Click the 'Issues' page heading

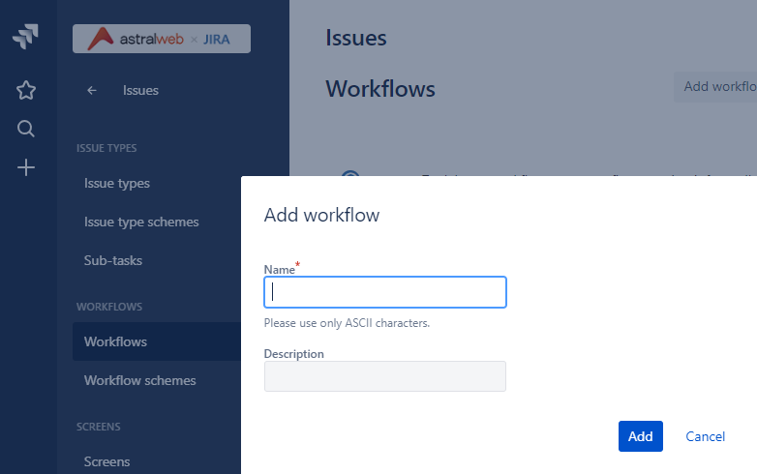356,38
